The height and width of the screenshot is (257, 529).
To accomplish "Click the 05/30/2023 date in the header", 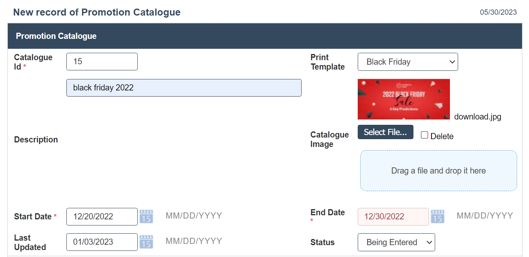I will pyautogui.click(x=498, y=12).
